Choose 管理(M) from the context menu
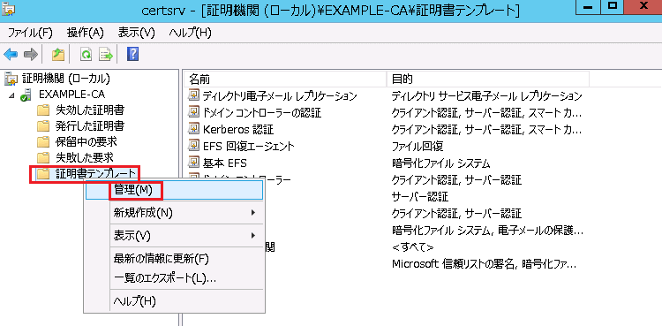The image size is (662, 326). 174,190
